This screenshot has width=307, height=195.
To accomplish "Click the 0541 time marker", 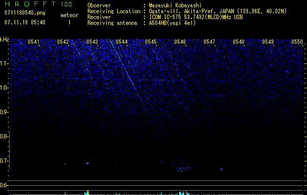I will click(34, 42).
